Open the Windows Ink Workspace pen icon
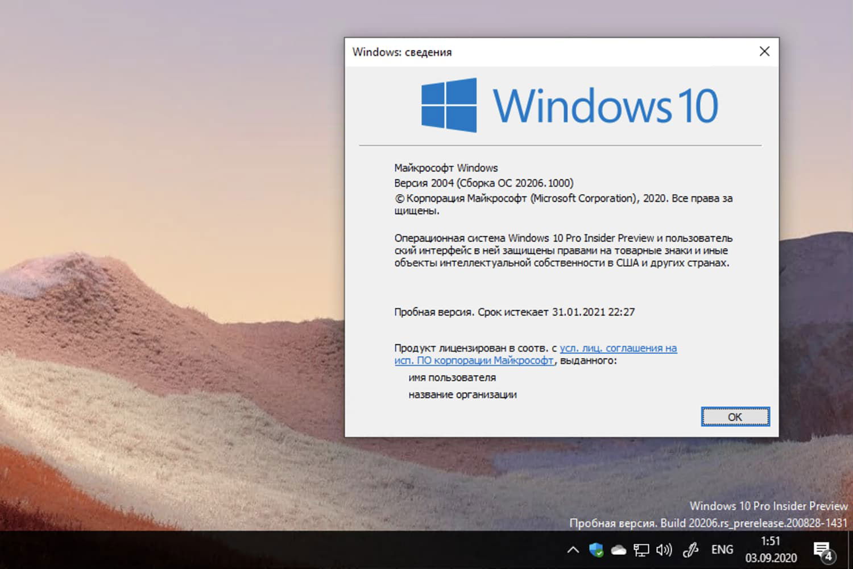Viewport: 853px width, 569px height. 690,549
